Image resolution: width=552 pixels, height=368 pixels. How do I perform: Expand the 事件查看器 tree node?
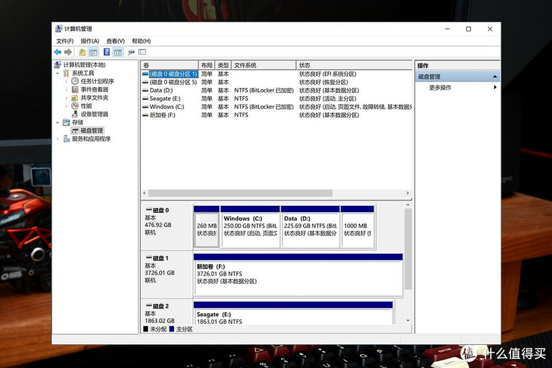tap(66, 90)
